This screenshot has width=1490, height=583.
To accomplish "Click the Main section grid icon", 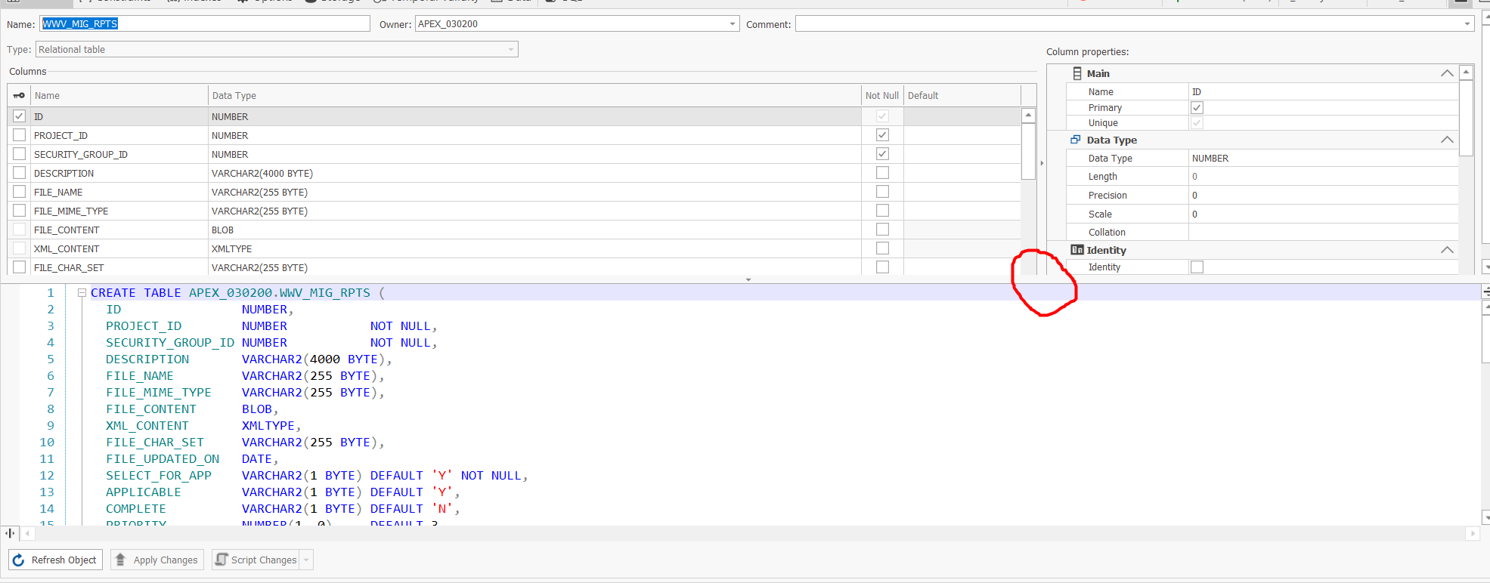I will tap(1077, 73).
